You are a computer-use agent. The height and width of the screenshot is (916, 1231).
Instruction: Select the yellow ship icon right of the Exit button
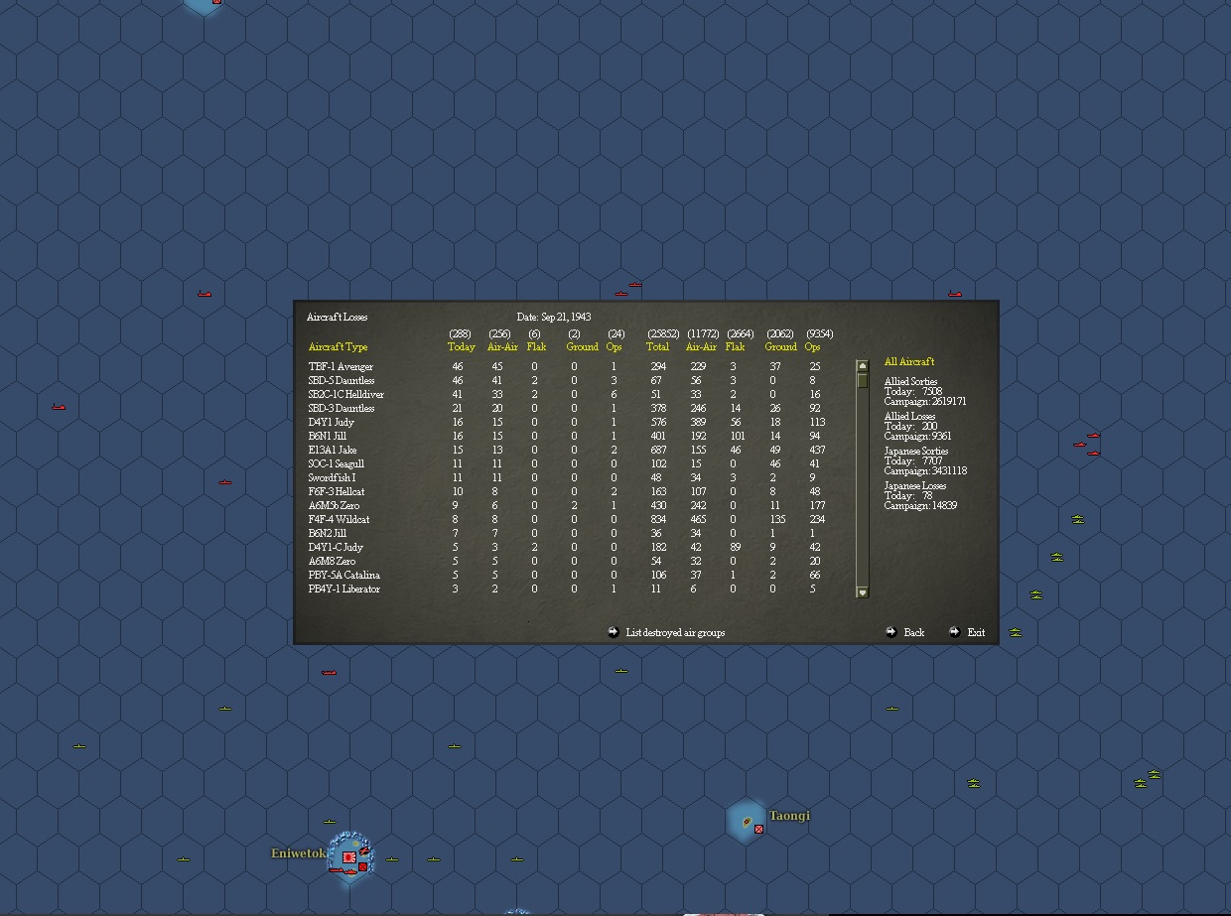(1016, 632)
